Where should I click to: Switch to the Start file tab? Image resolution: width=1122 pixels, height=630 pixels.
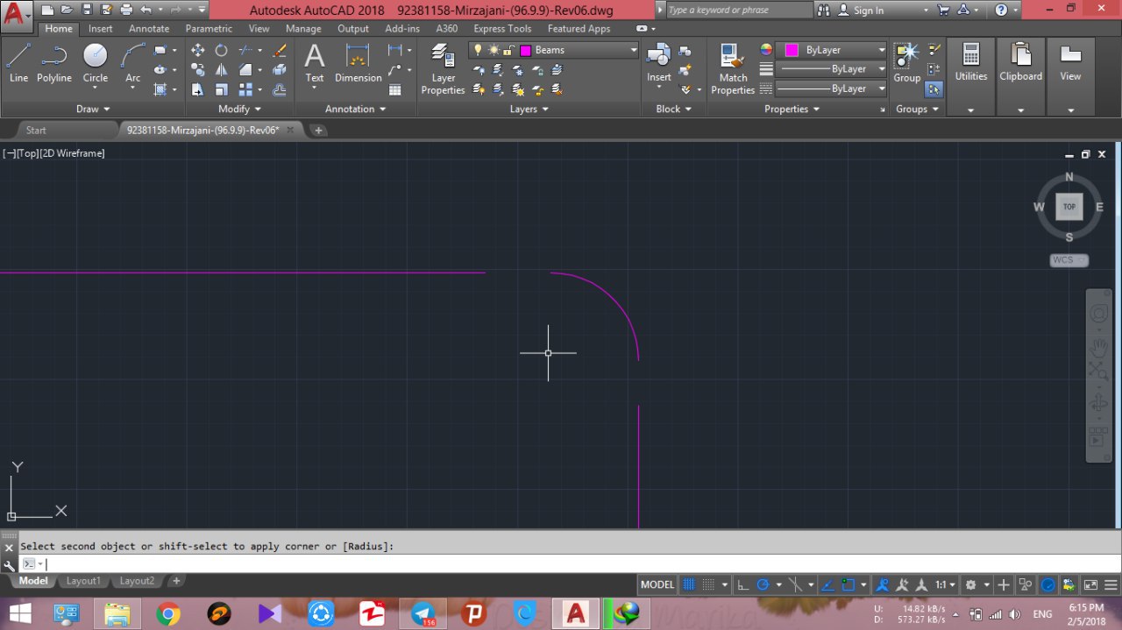(x=36, y=130)
